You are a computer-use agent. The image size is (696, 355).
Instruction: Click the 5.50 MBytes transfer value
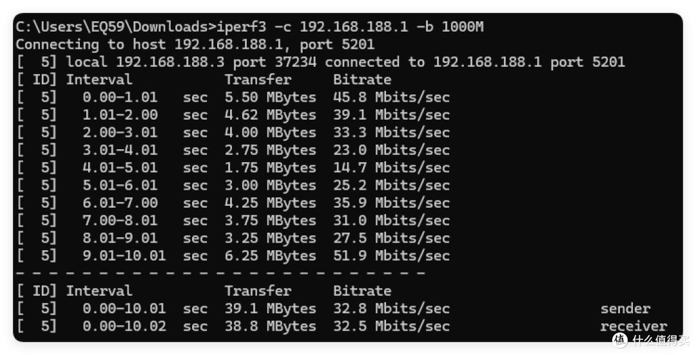[270, 98]
